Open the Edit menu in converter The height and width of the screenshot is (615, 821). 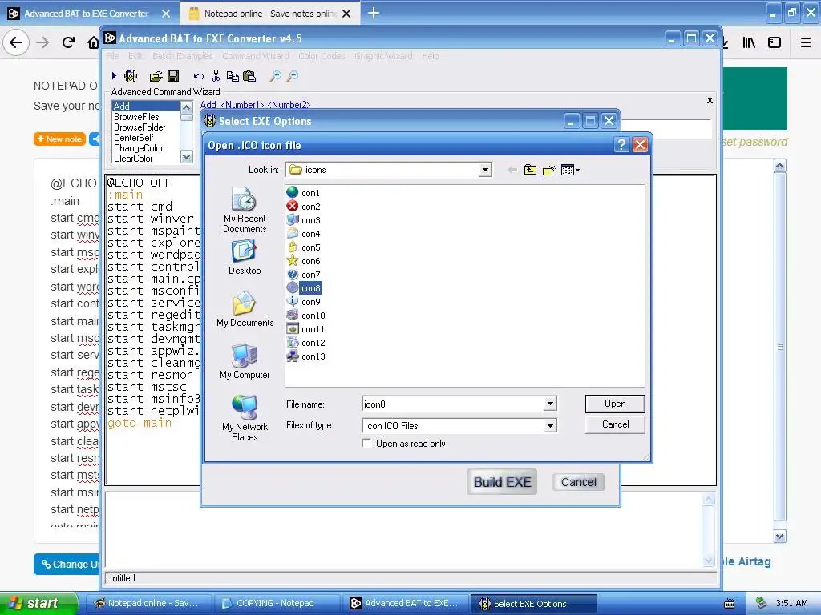[135, 56]
